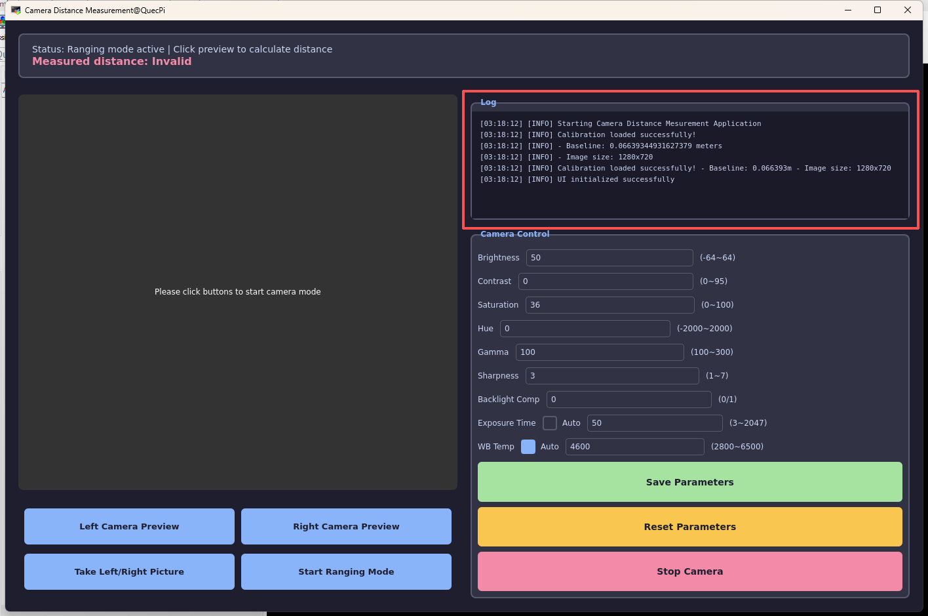Focus the Brightness input field
This screenshot has width=928, height=616.
(x=609, y=258)
